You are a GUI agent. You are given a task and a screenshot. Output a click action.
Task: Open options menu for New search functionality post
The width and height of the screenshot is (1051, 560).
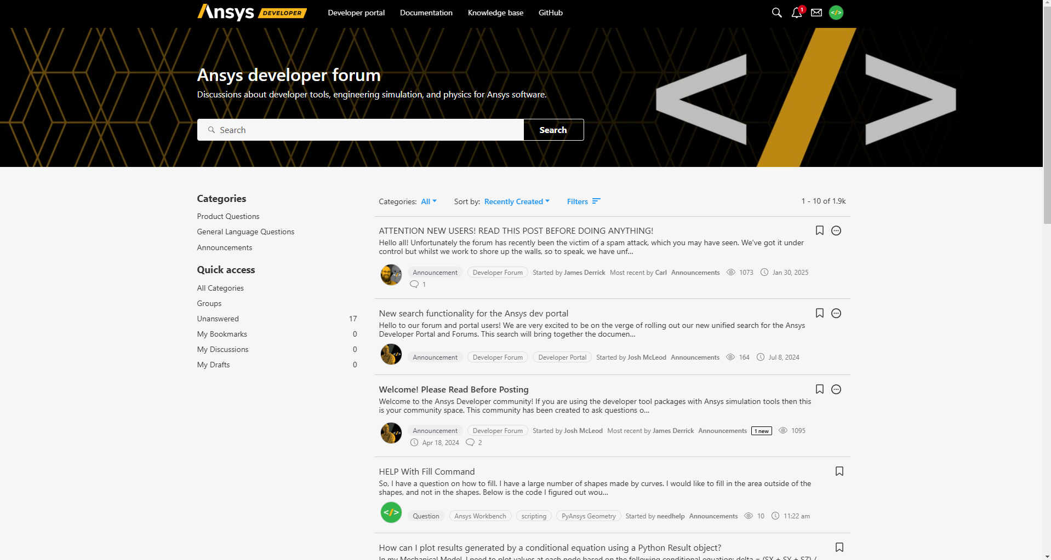pyautogui.click(x=836, y=313)
